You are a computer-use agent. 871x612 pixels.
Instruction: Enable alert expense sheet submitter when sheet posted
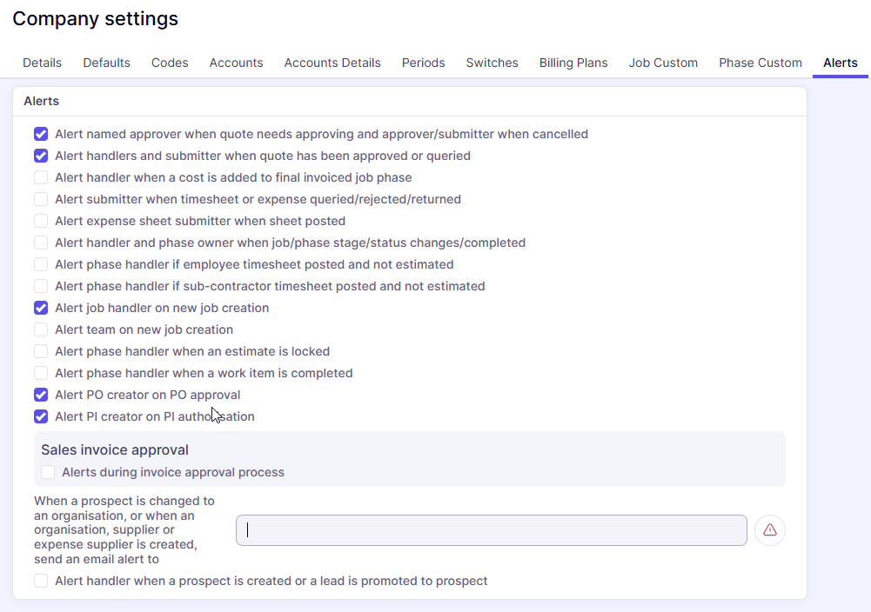[41, 221]
